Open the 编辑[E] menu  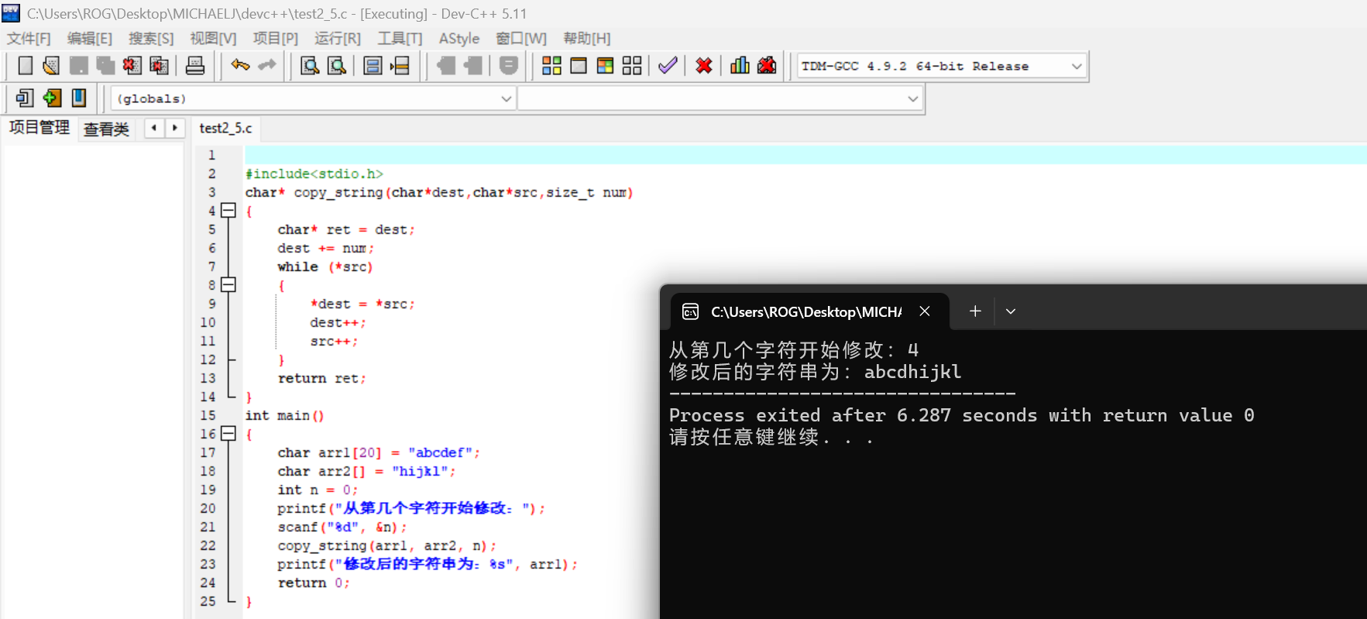pyautogui.click(x=89, y=38)
